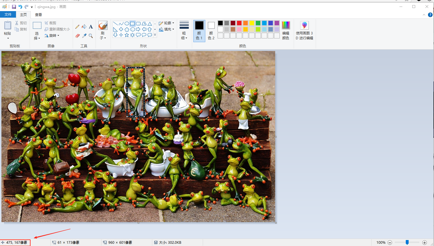The image size is (434, 246).
Task: Click Save icon in quick access toolbar
Action: (x=14, y=7)
